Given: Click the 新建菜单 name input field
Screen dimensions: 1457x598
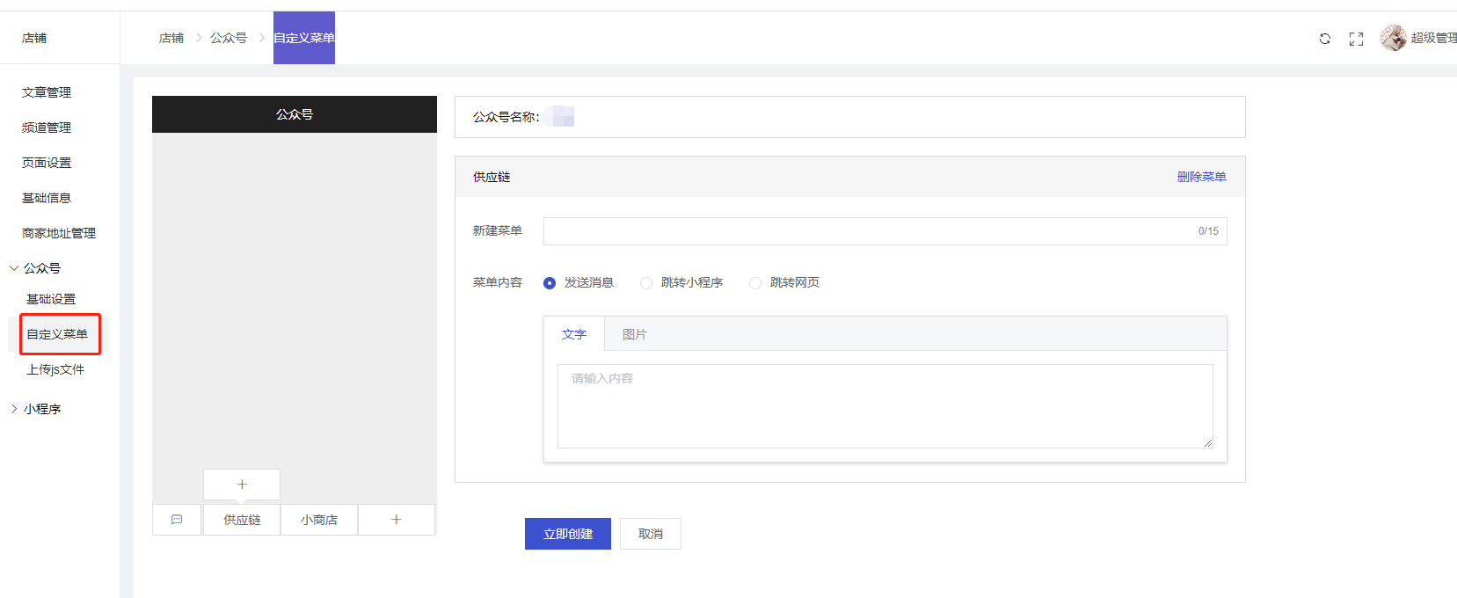Looking at the screenshot, I should (x=866, y=231).
